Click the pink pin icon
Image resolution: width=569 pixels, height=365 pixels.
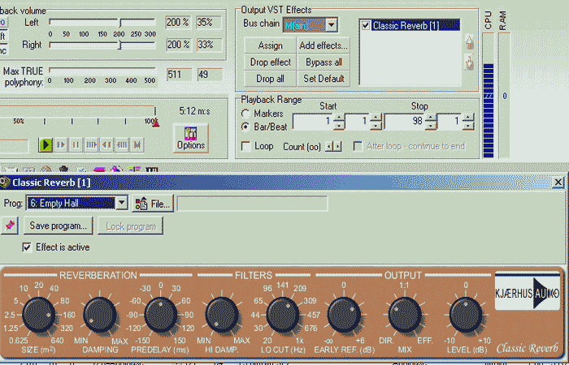11,225
